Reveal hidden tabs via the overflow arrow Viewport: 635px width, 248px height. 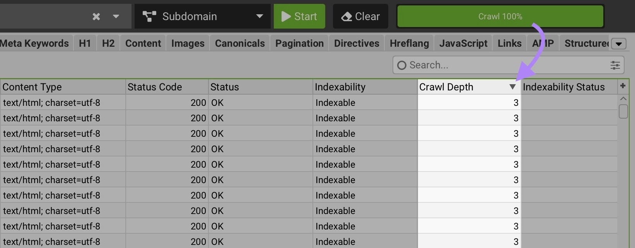tap(619, 44)
